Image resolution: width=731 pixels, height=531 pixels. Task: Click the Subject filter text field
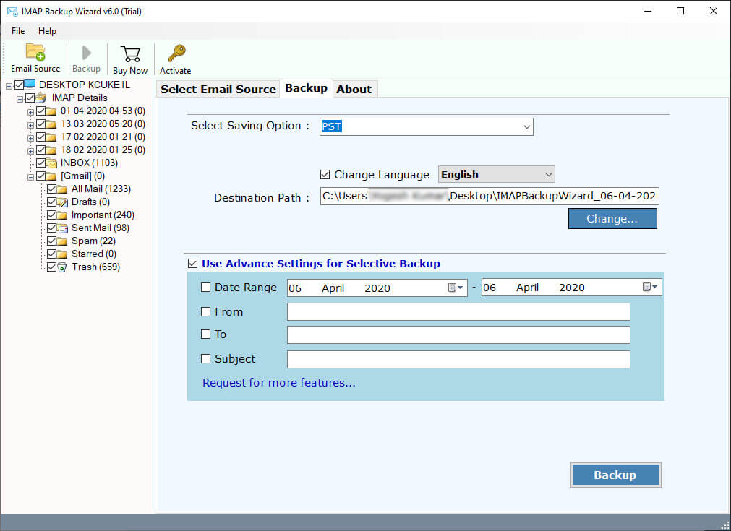click(x=458, y=359)
